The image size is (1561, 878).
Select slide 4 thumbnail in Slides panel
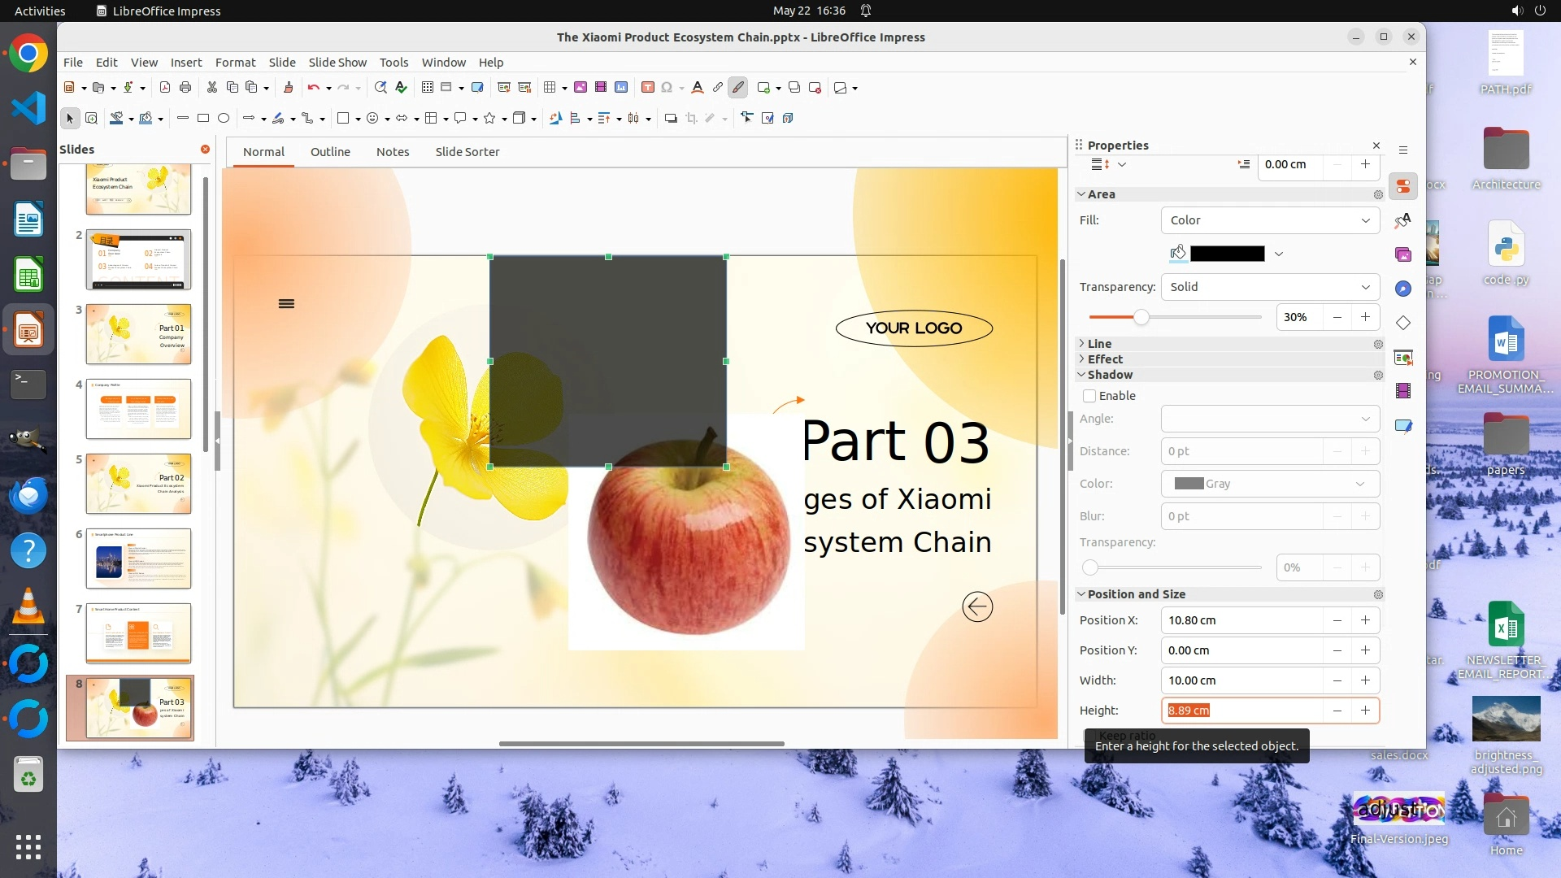pyautogui.click(x=138, y=409)
